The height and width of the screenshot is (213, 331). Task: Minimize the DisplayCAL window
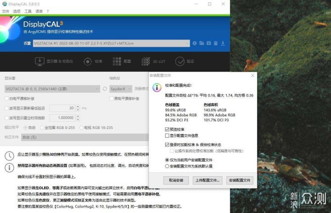point(196,4)
